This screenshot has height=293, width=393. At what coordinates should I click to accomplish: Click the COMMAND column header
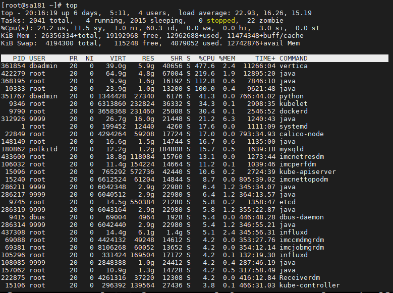pyautogui.click(x=293, y=58)
